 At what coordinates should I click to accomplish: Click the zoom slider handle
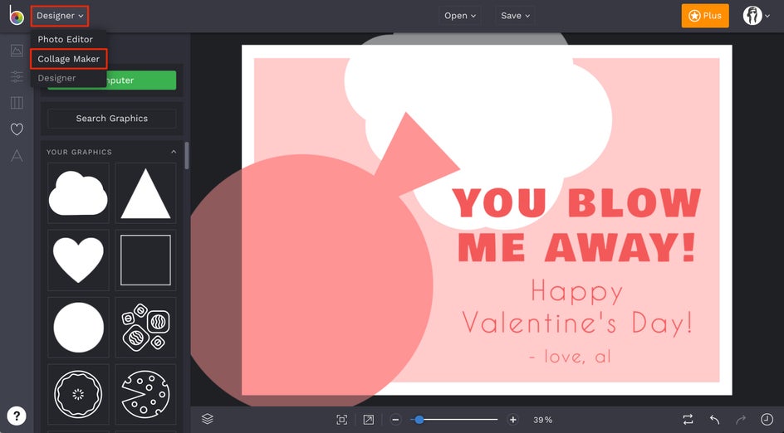419,420
